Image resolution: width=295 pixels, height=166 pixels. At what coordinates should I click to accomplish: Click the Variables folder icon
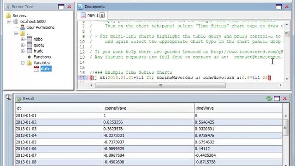click(x=29, y=63)
